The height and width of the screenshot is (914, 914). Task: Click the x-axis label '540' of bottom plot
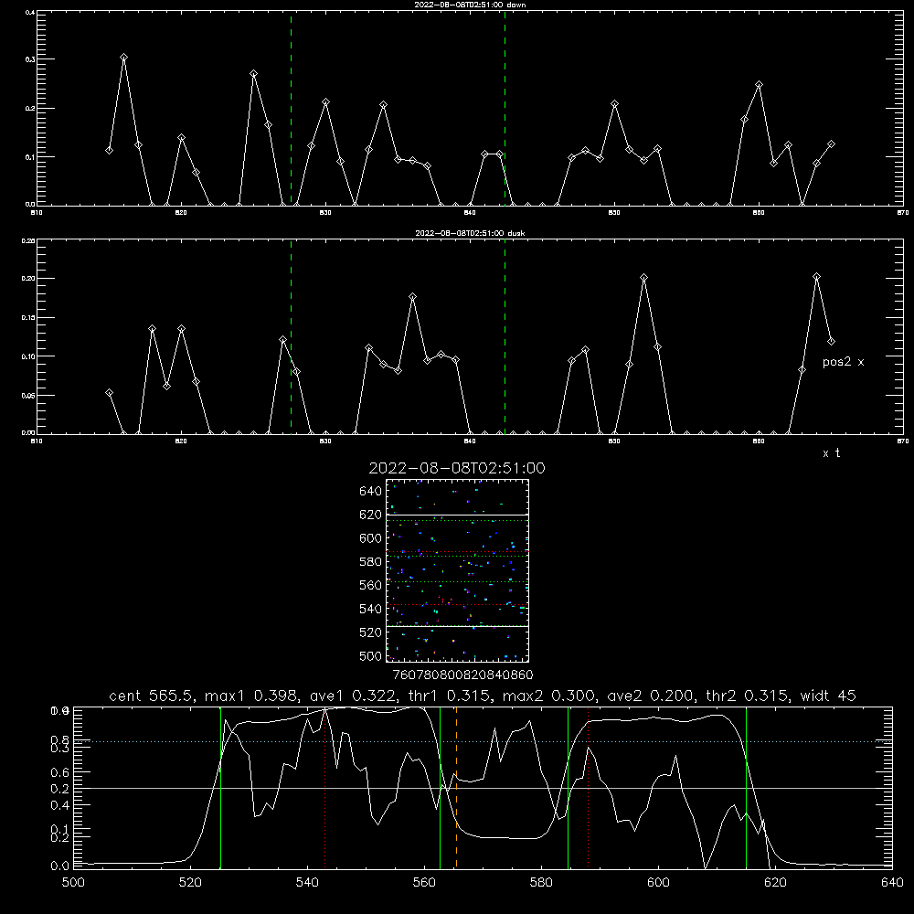pyautogui.click(x=307, y=883)
